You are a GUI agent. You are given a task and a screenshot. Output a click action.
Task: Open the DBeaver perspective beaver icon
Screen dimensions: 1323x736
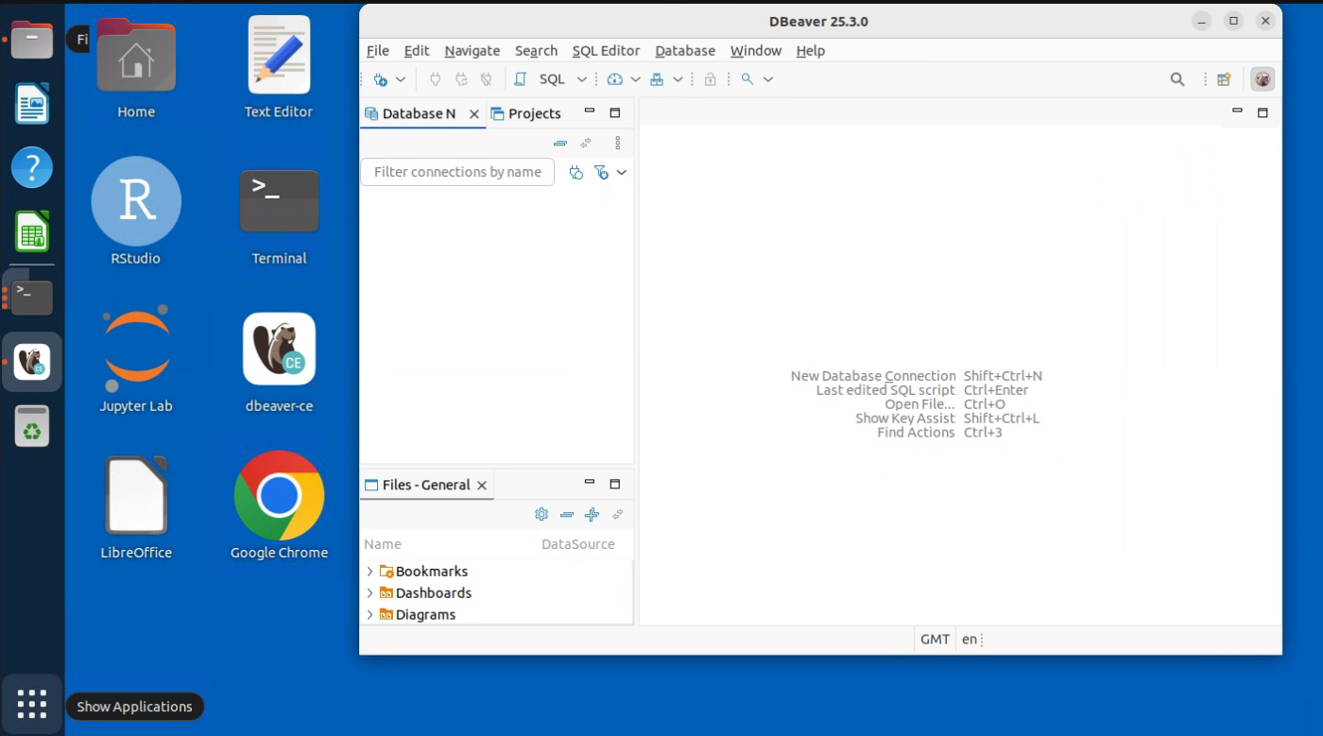pos(1263,79)
